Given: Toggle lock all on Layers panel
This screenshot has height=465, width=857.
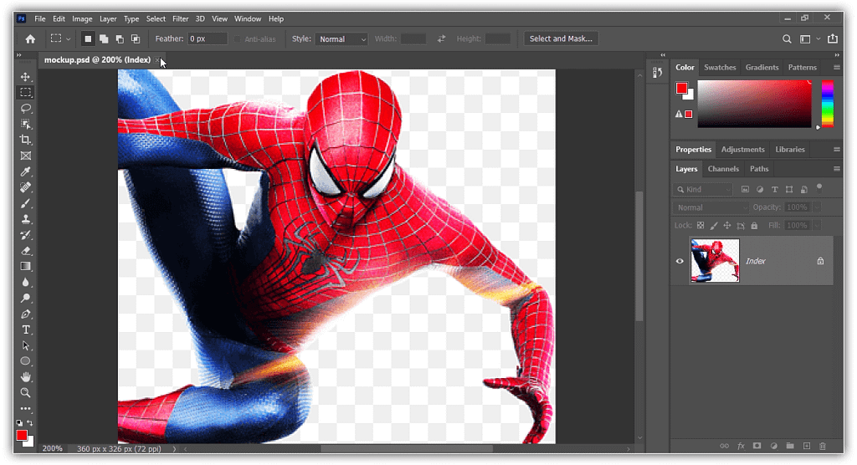Looking at the screenshot, I should tap(754, 226).
